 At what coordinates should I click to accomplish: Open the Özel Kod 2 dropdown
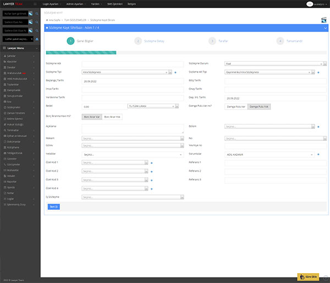tap(115, 171)
